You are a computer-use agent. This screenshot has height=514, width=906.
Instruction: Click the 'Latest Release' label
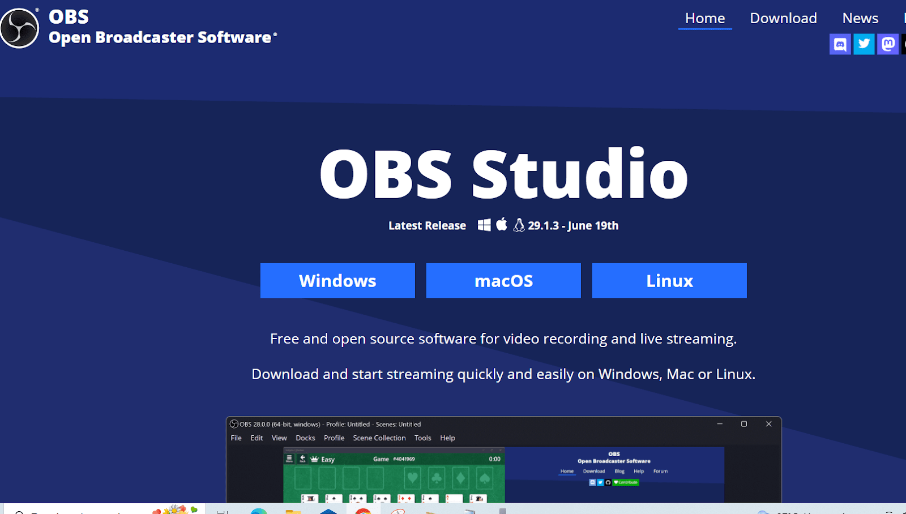coord(428,225)
